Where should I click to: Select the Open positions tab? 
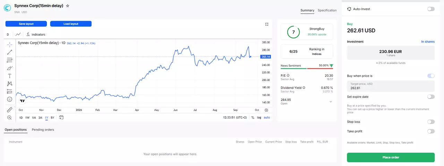[16, 130]
